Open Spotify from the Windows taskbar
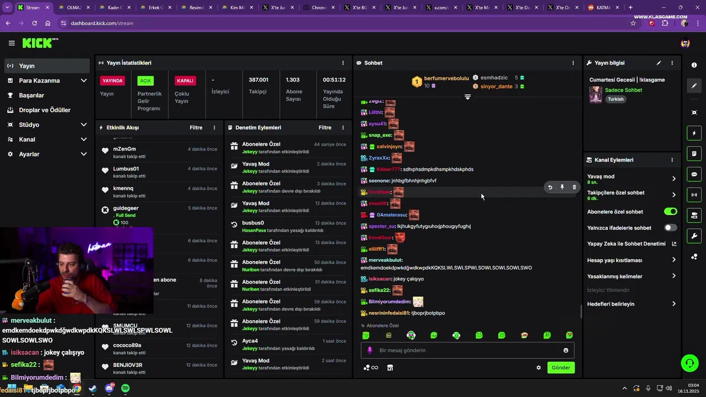The width and height of the screenshot is (706, 397). point(125,389)
